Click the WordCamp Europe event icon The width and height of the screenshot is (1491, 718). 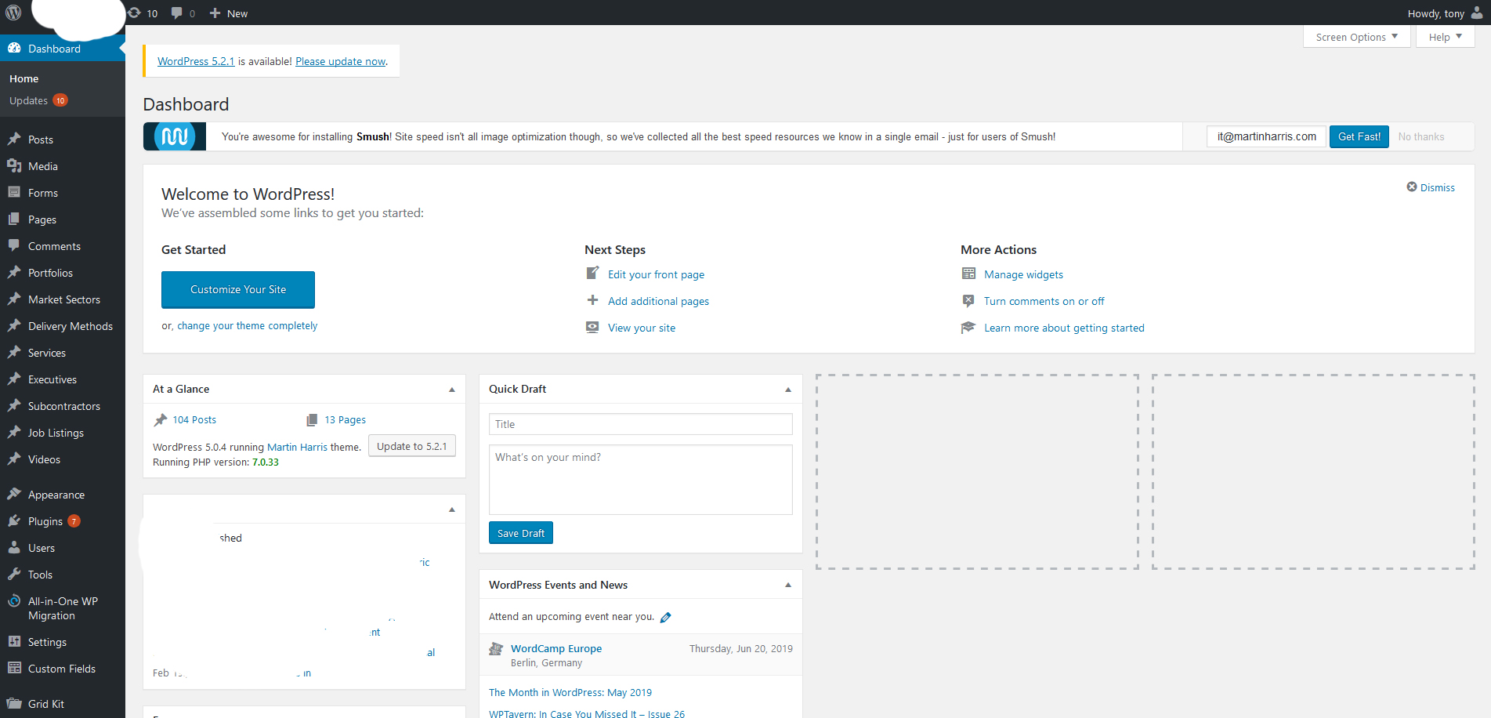click(x=496, y=649)
